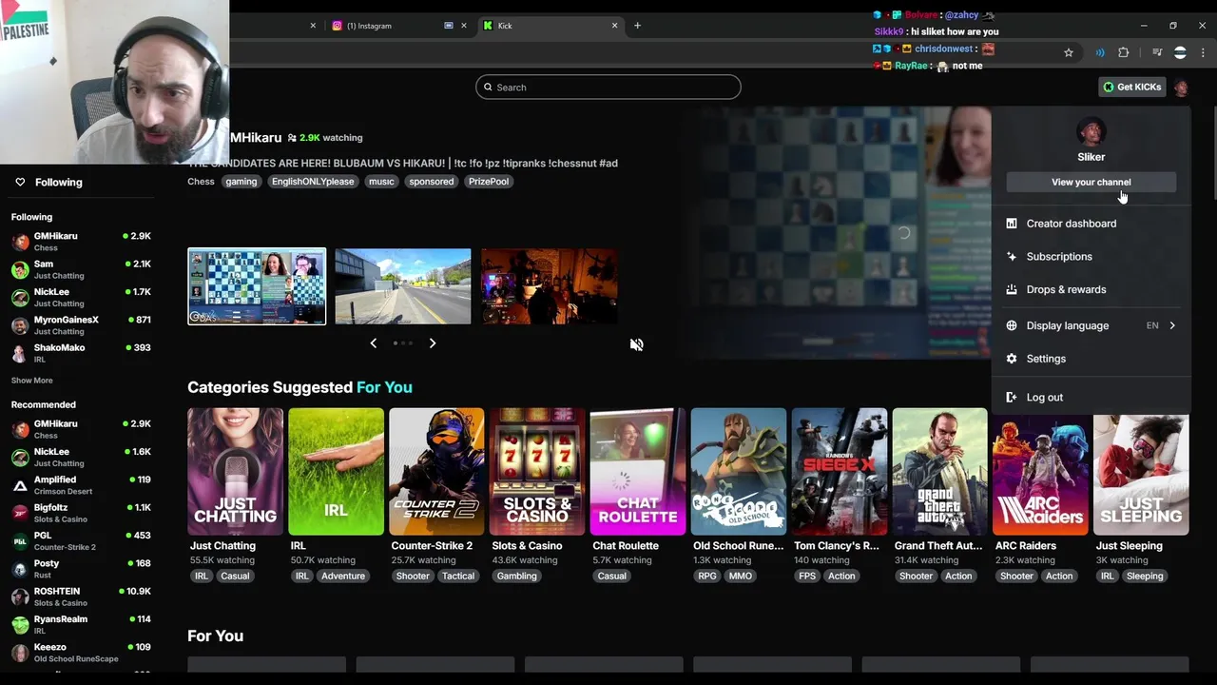This screenshot has width=1217, height=685.
Task: Open the browser extensions puzzle icon
Action: (x=1124, y=52)
